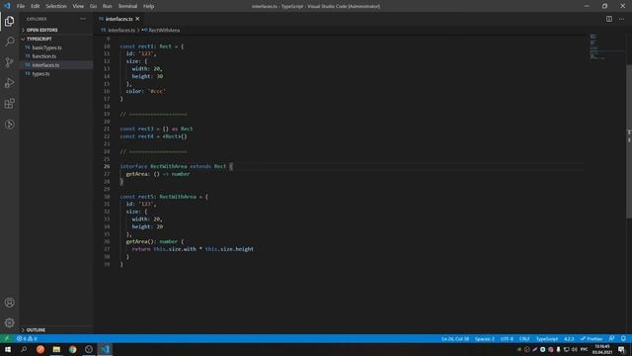Open the Go menu
632x356 pixels.
click(x=93, y=6)
